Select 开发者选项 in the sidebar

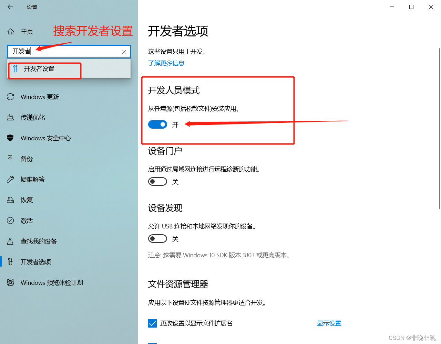pos(36,262)
